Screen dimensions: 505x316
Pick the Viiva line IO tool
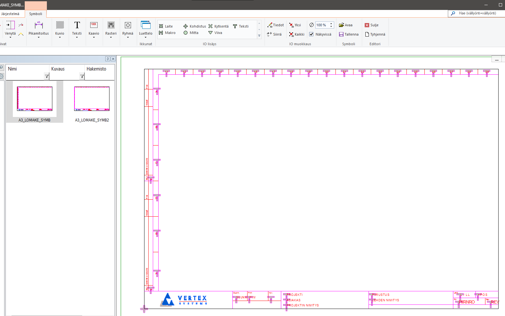click(x=215, y=33)
